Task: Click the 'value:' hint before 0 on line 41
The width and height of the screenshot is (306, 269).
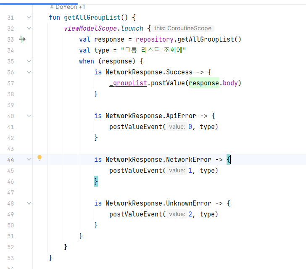Action: [x=177, y=127]
